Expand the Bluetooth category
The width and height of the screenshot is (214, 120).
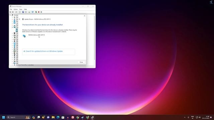[12, 21]
